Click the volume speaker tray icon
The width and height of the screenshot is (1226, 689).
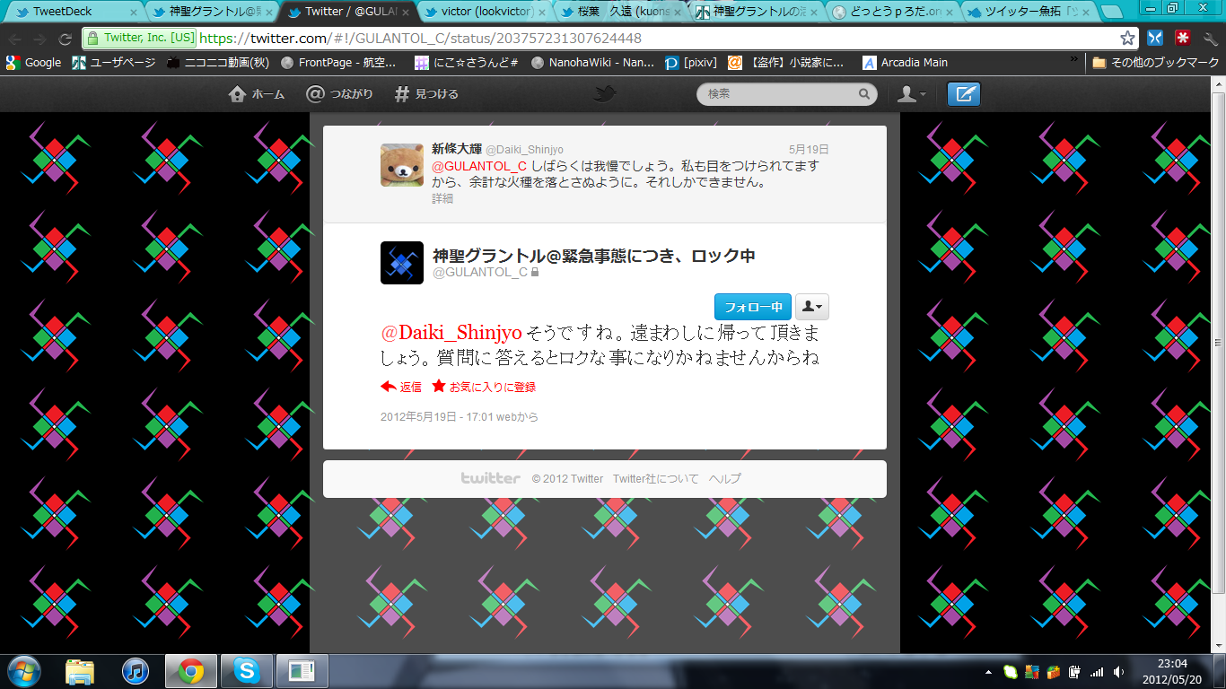click(x=1118, y=672)
